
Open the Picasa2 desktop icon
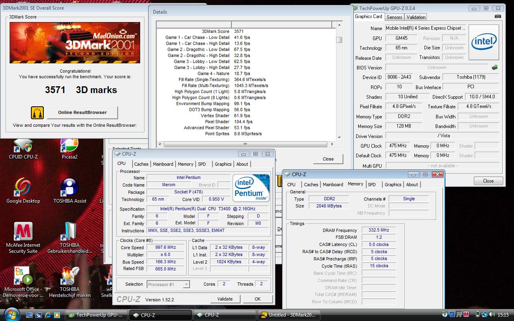click(x=69, y=149)
